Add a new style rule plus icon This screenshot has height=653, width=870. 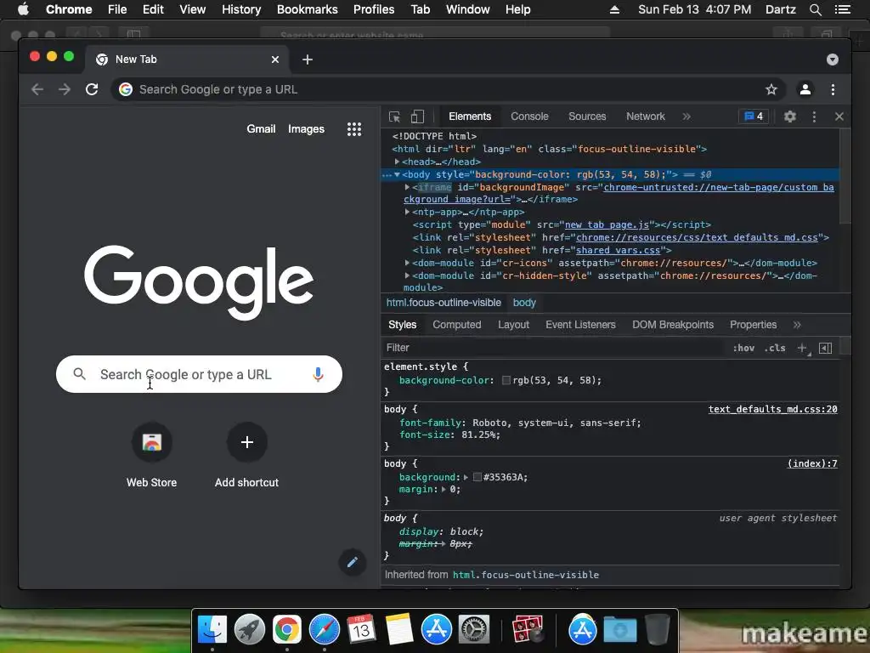802,348
